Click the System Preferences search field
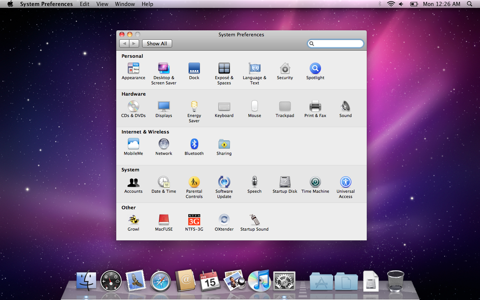Image resolution: width=480 pixels, height=300 pixels. pyautogui.click(x=337, y=43)
